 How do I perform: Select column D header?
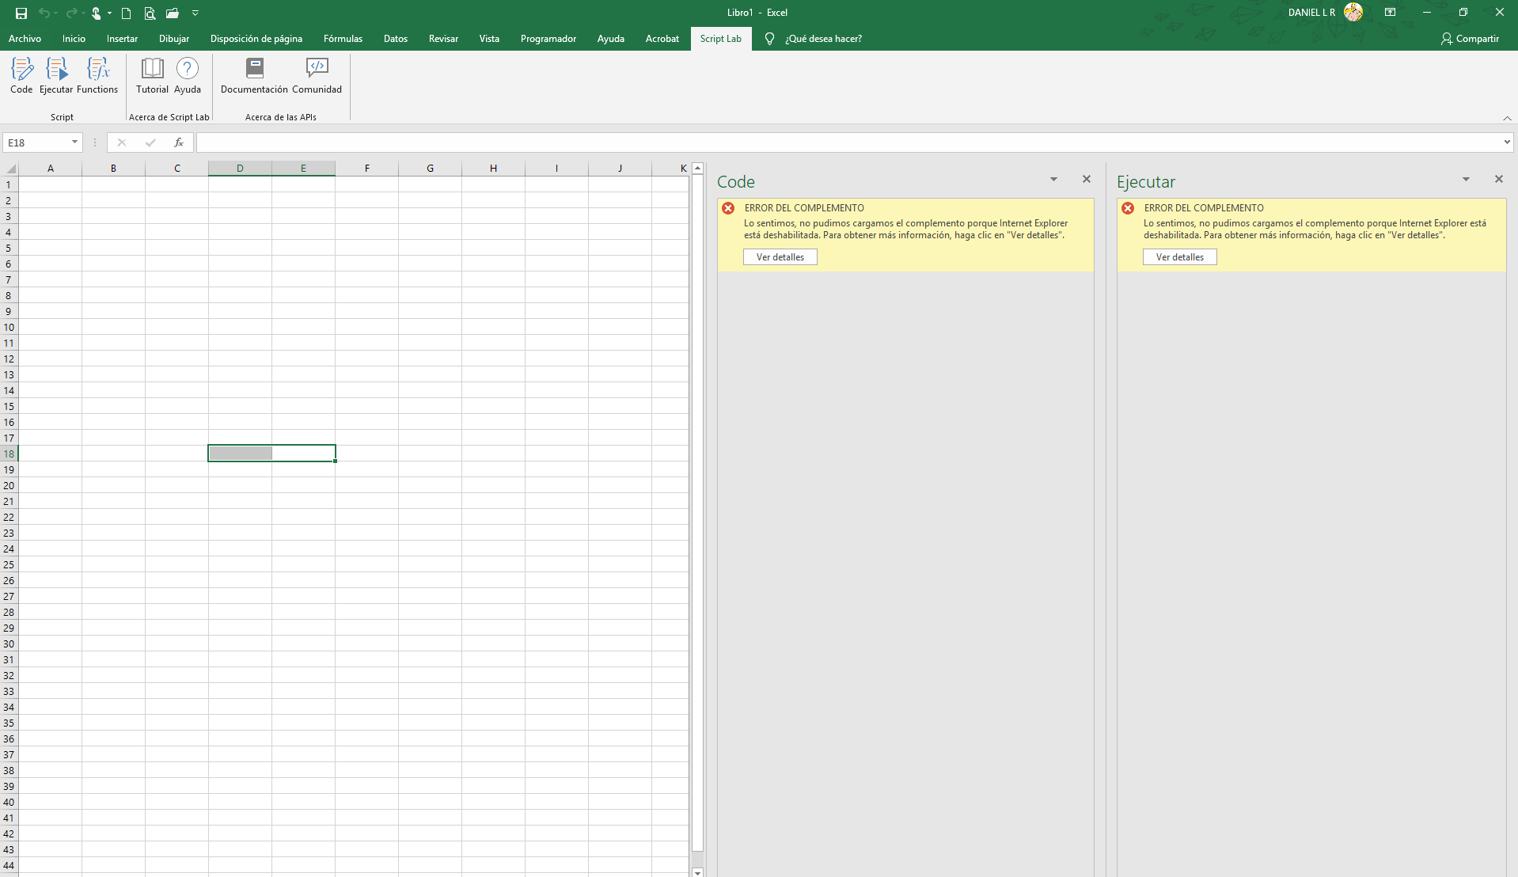coord(240,168)
